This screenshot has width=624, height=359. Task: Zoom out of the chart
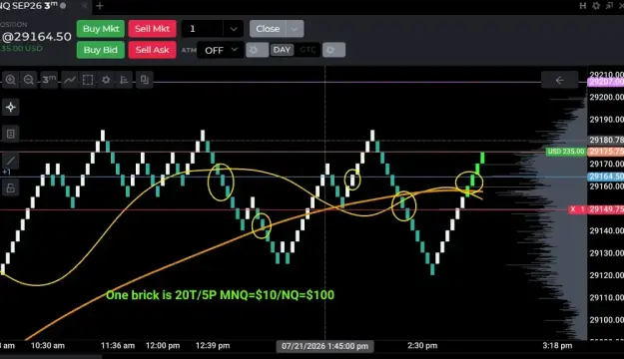click(x=29, y=80)
